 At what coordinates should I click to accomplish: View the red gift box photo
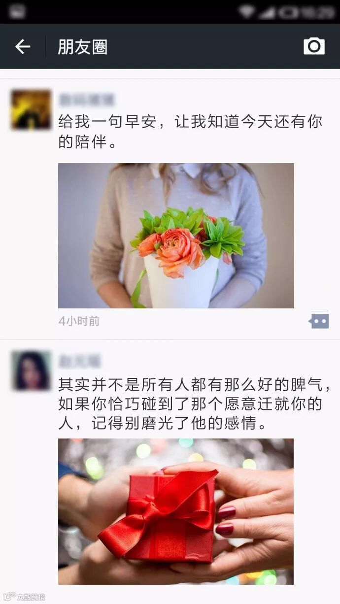(176, 511)
